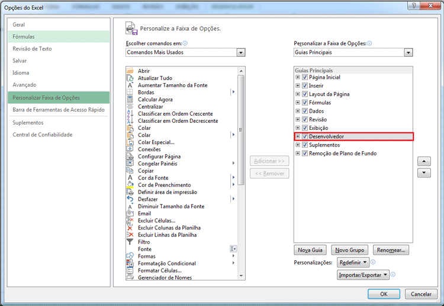This screenshot has height=306, width=444.
Task: Open the Escolher comandos em dropdown
Action: point(240,52)
